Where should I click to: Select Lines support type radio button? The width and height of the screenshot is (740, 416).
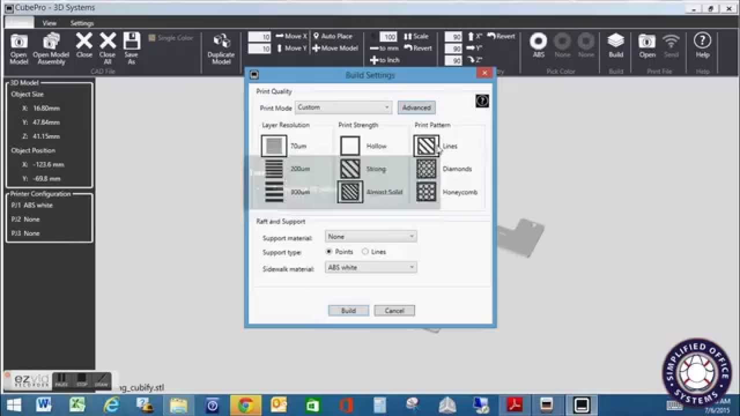[365, 252]
